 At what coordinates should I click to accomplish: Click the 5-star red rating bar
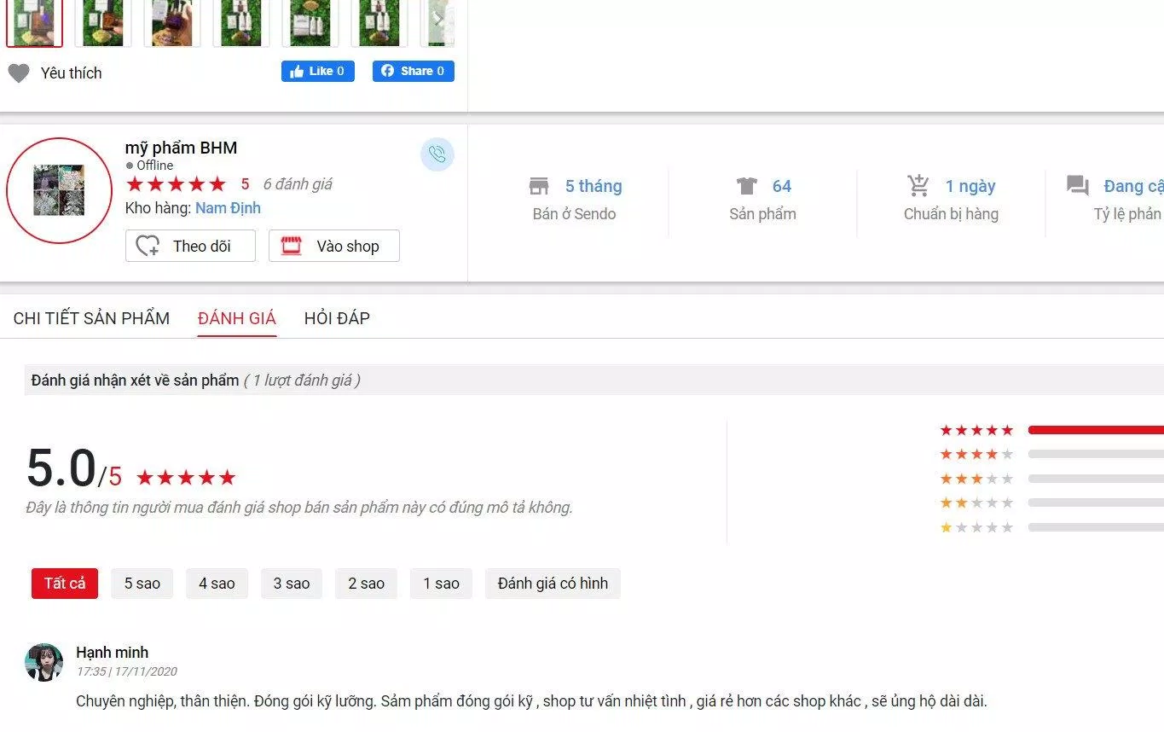(1094, 430)
